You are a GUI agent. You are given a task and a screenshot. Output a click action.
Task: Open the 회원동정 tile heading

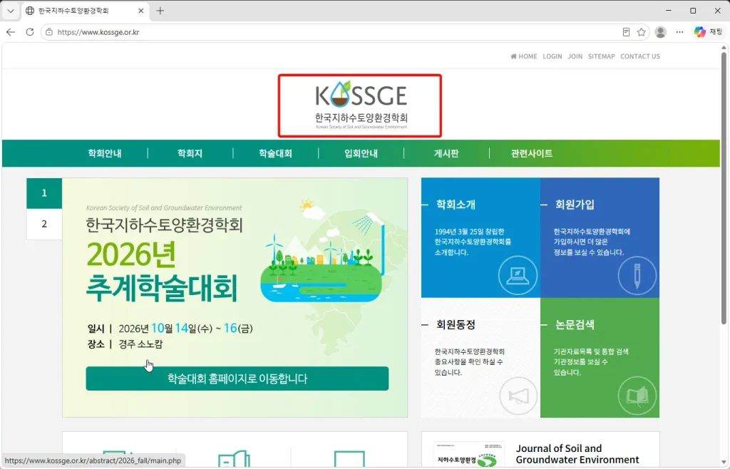pos(456,325)
